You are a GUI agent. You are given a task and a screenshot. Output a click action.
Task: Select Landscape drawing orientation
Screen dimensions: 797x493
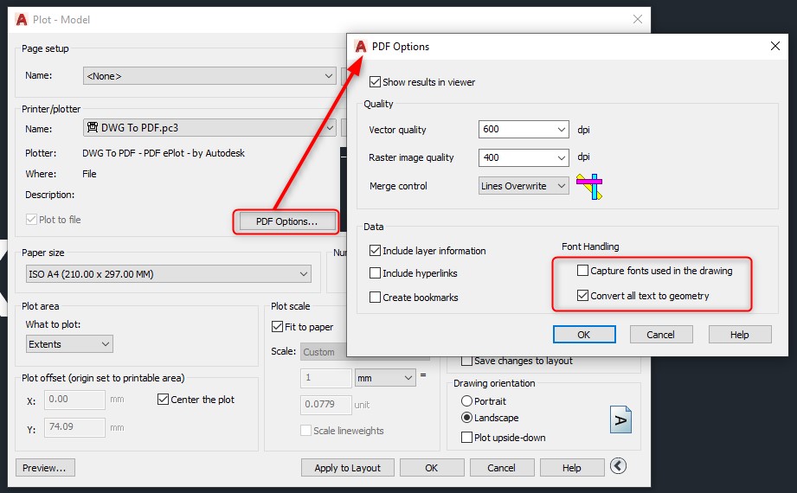(466, 418)
